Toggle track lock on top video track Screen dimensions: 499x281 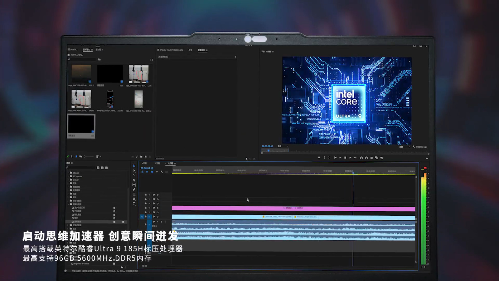146,195
